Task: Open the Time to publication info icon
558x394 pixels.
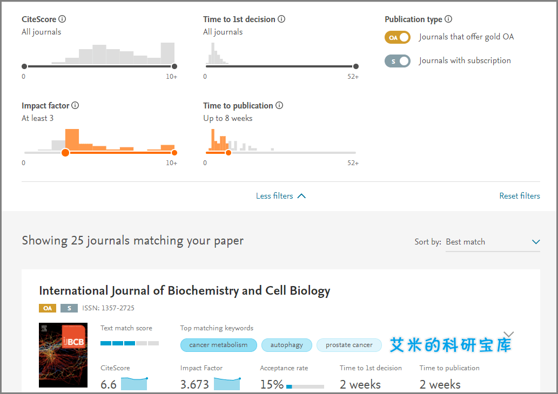Action: [279, 106]
